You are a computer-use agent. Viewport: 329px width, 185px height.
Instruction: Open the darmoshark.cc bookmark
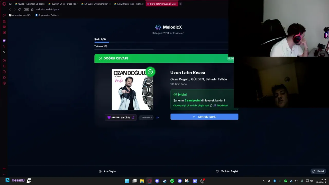[20, 15]
